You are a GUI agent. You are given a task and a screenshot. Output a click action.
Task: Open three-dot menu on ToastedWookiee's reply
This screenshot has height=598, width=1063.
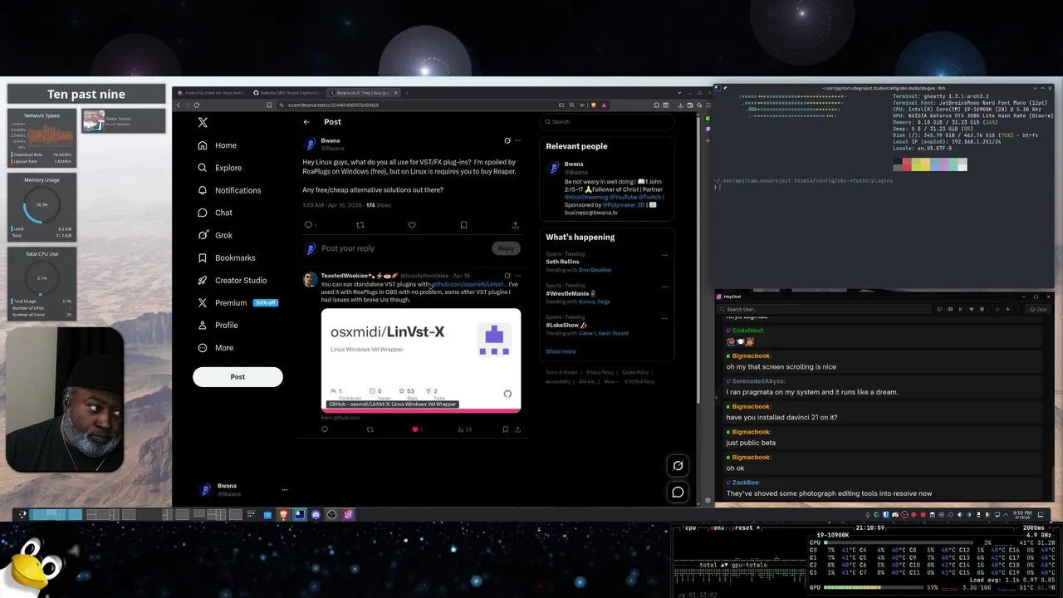(x=517, y=276)
